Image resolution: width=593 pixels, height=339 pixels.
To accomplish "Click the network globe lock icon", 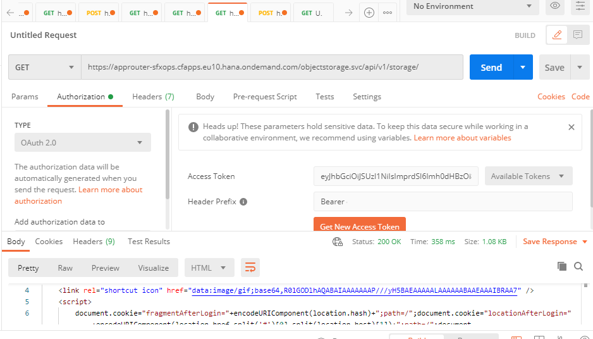I will pyautogui.click(x=338, y=242).
